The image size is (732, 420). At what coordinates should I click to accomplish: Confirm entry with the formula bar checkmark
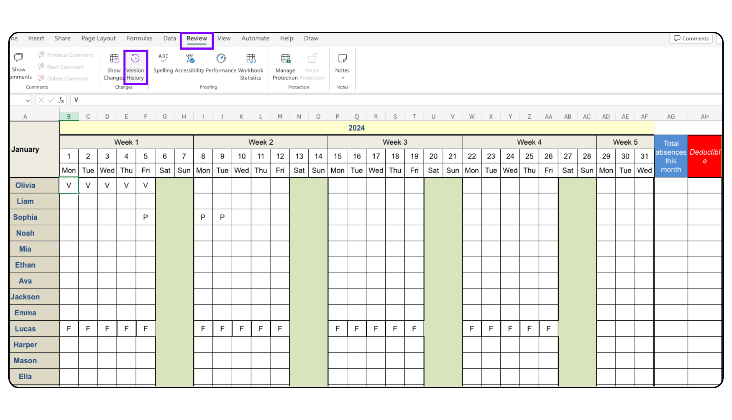click(51, 100)
